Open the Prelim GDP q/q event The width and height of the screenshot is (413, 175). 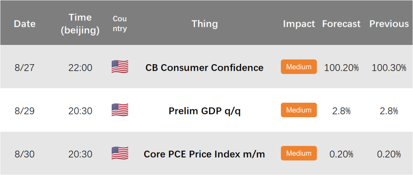204,111
